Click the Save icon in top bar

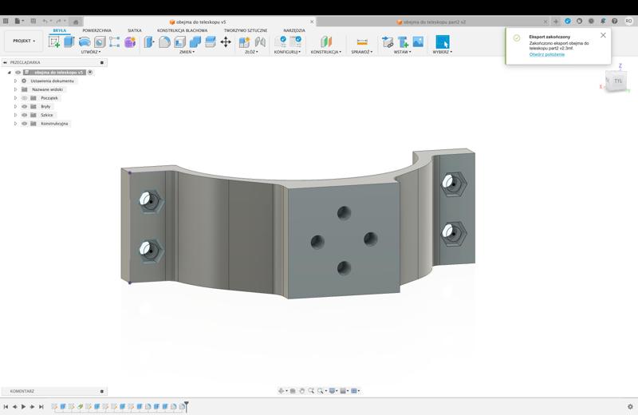tap(33, 22)
